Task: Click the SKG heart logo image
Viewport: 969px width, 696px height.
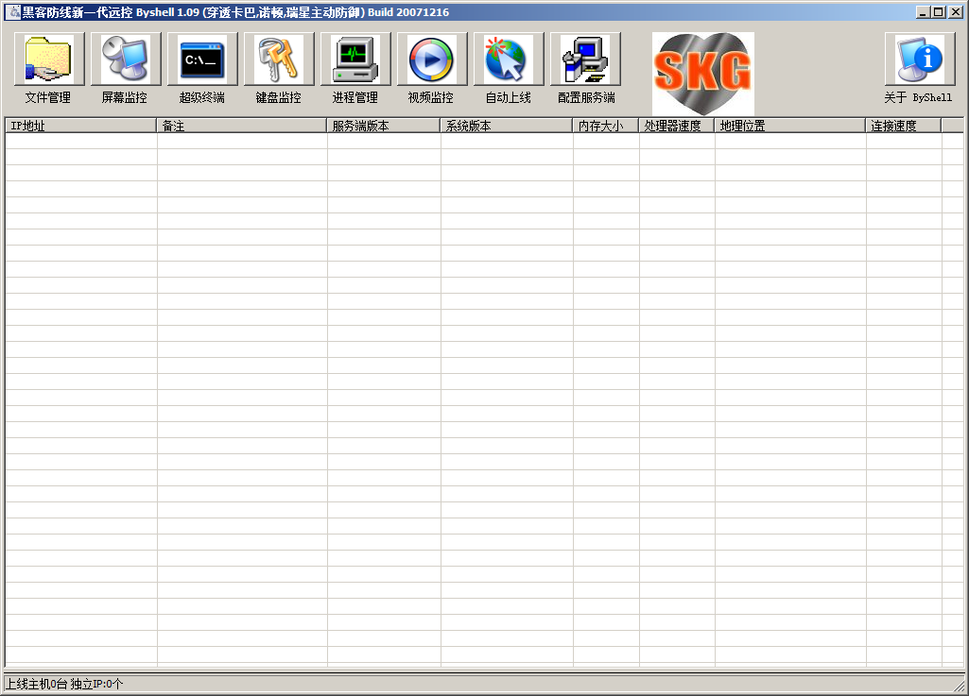Action: pos(702,74)
